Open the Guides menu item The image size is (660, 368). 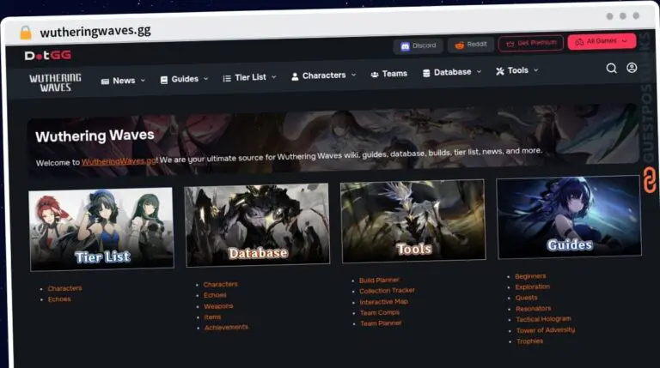[x=185, y=79]
